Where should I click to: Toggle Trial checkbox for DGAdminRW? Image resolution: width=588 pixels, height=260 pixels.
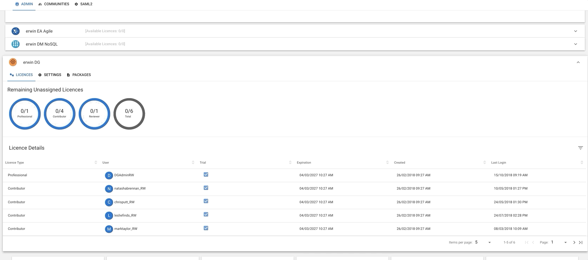(206, 175)
